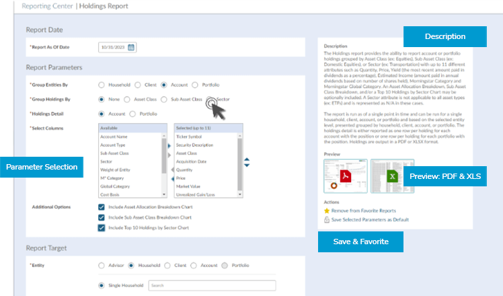Click the Single Household search field
The width and height of the screenshot is (503, 296).
(x=212, y=285)
